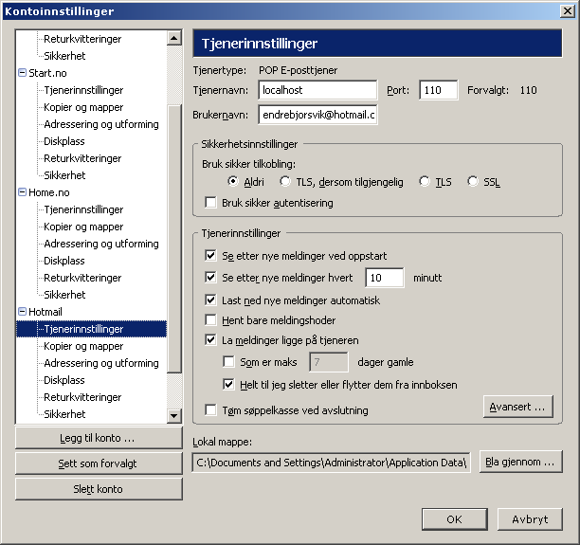Toggle Se etter nye meldinger hvert checkbox

point(210,278)
